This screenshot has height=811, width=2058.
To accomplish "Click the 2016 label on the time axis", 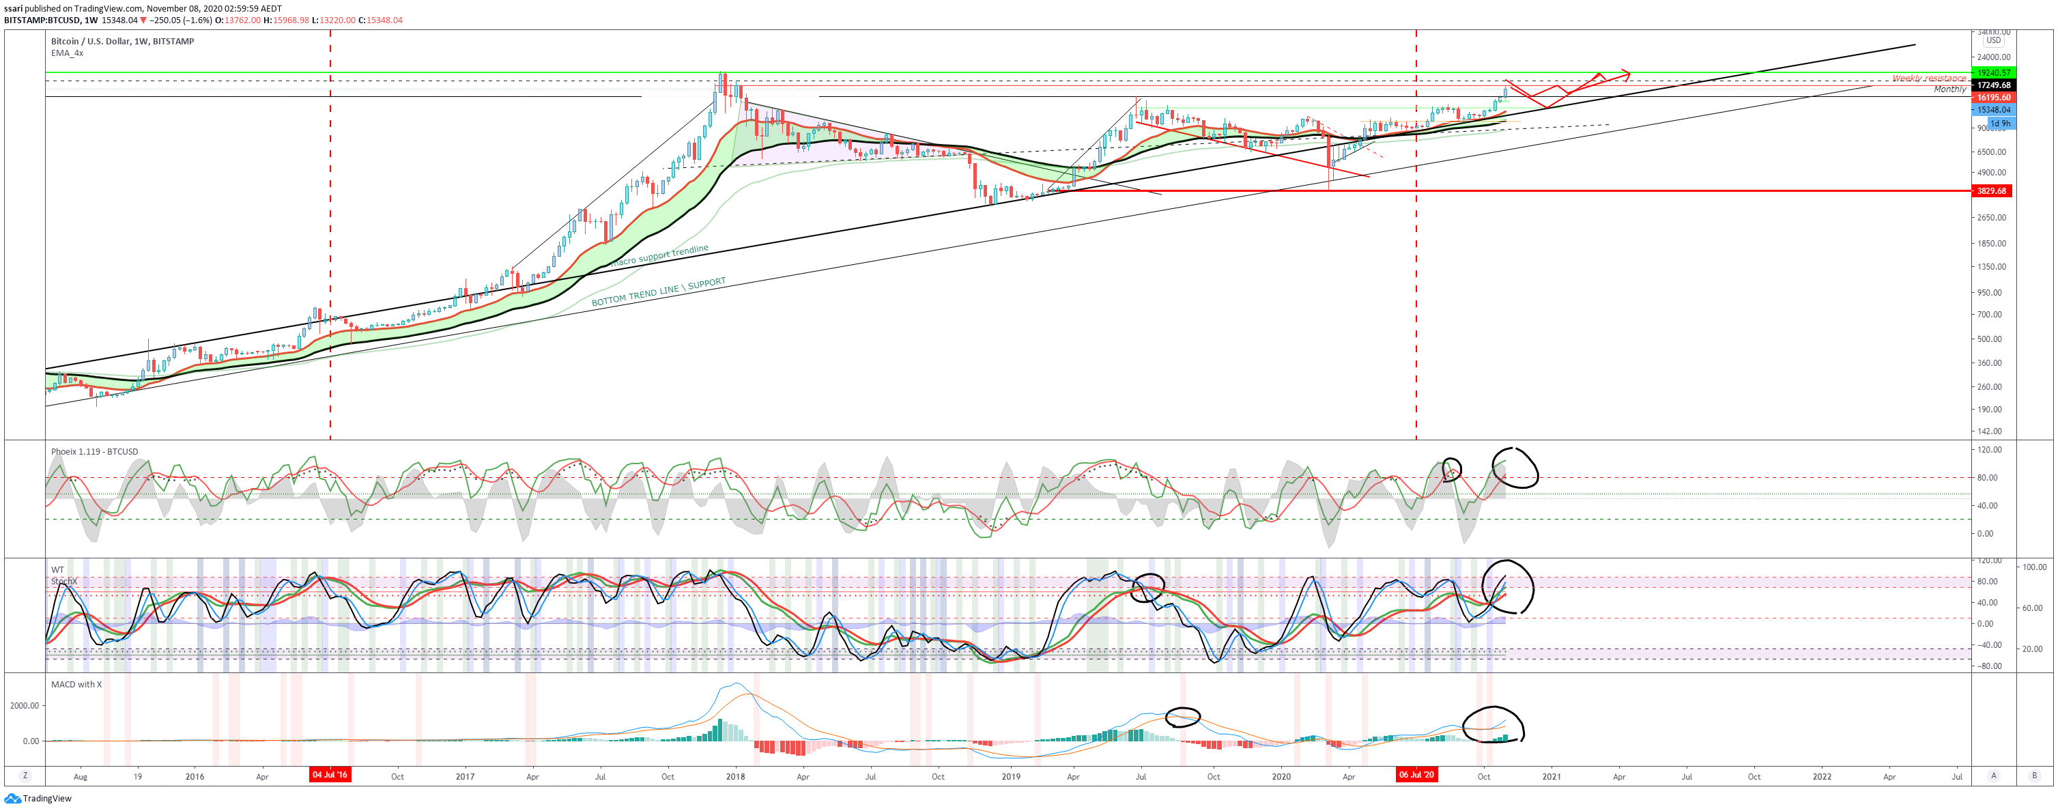I will 194,777.
